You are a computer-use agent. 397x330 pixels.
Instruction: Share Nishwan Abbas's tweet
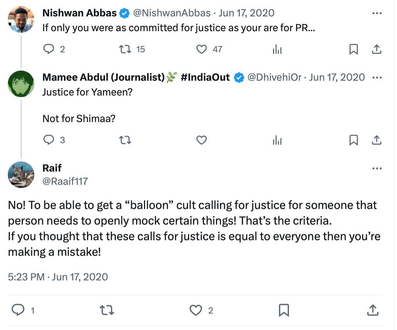click(376, 49)
